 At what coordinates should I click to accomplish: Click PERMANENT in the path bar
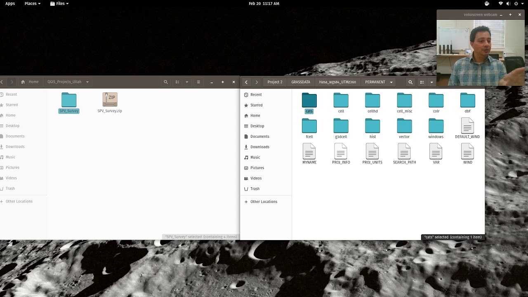coord(375,82)
